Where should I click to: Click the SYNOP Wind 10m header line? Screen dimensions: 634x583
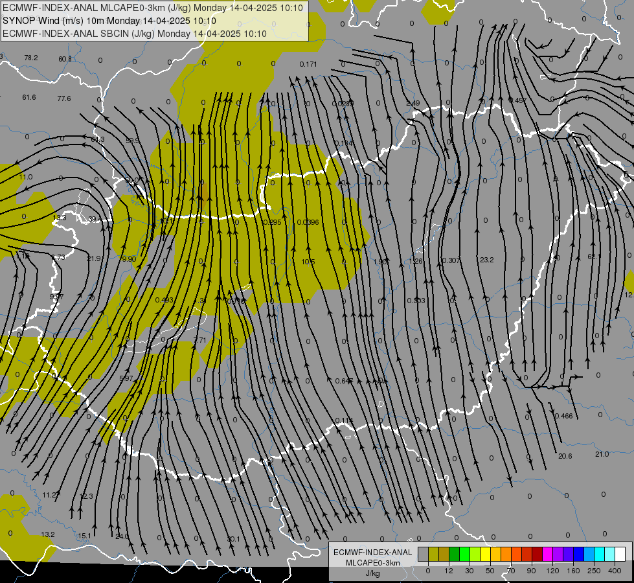(109, 21)
